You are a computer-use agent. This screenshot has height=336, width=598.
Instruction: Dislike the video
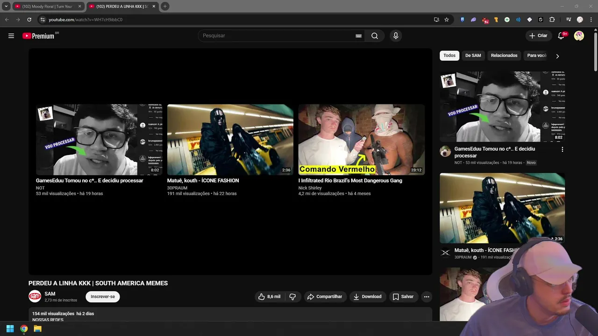(x=292, y=297)
